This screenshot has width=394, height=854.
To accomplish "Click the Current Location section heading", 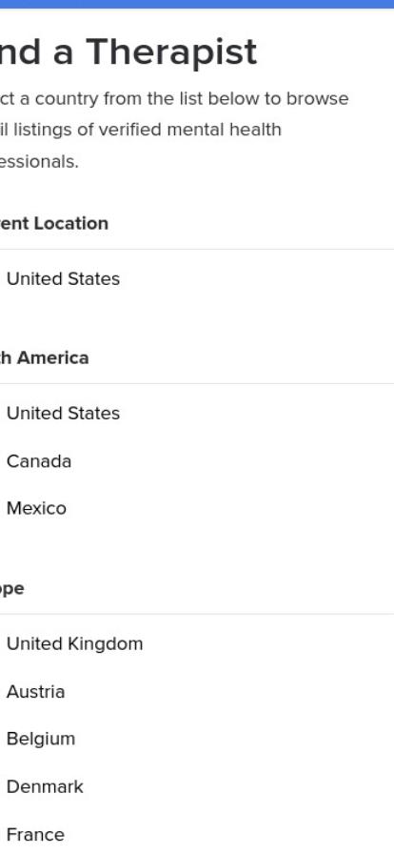I will point(54,223).
